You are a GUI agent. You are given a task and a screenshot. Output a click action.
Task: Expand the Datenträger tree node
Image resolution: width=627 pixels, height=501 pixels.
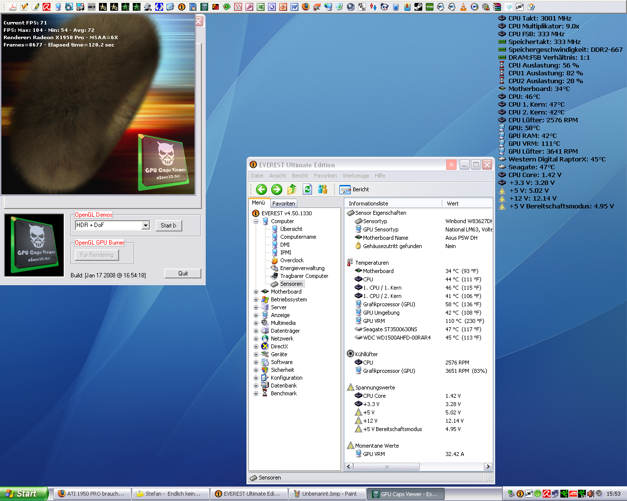pyautogui.click(x=256, y=331)
